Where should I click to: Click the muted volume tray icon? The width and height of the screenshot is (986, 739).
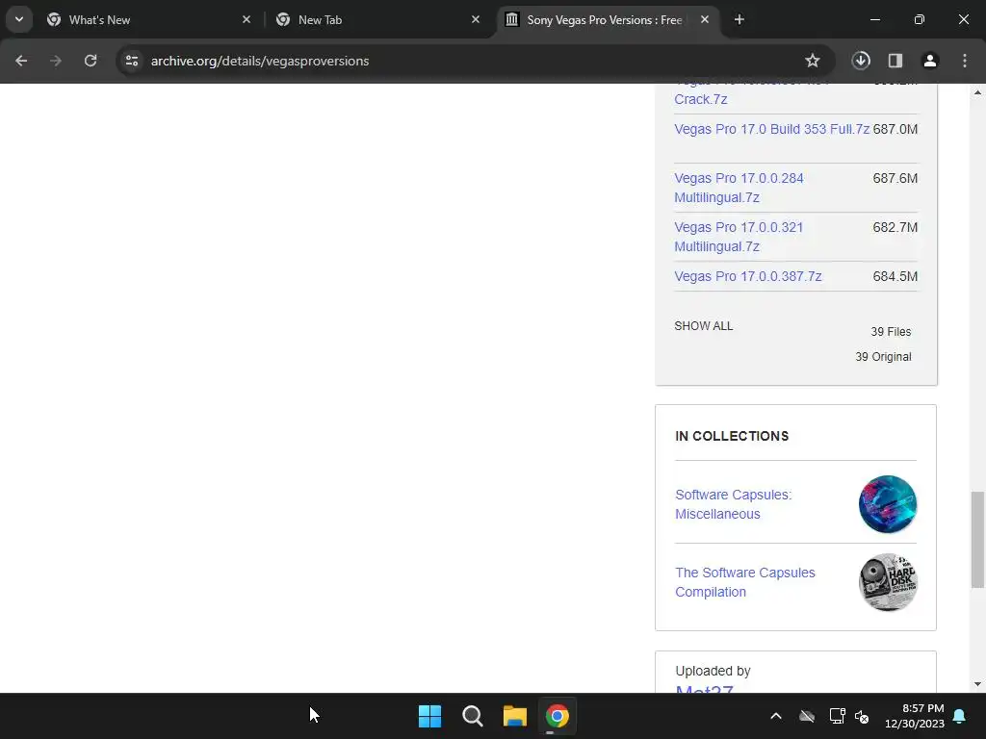pyautogui.click(x=862, y=716)
